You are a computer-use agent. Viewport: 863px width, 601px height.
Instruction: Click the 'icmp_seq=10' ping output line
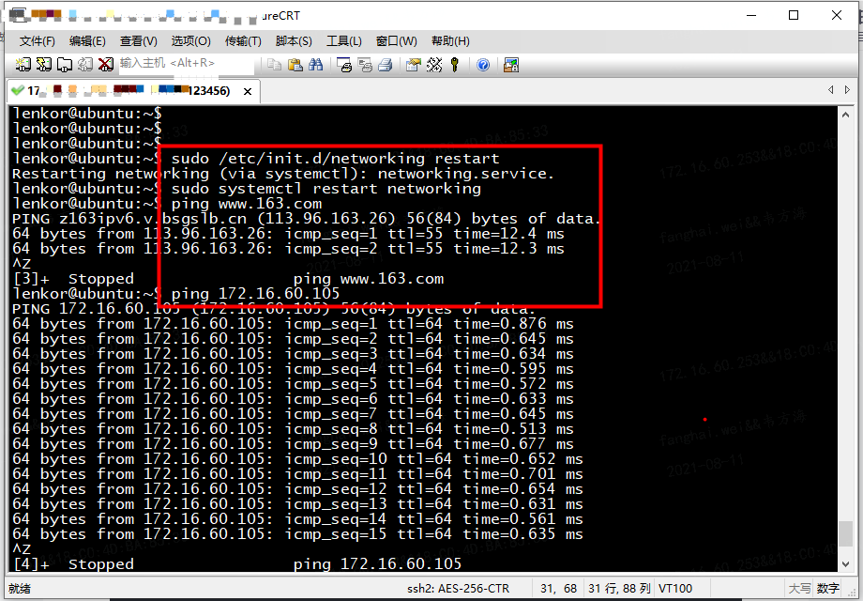point(298,459)
